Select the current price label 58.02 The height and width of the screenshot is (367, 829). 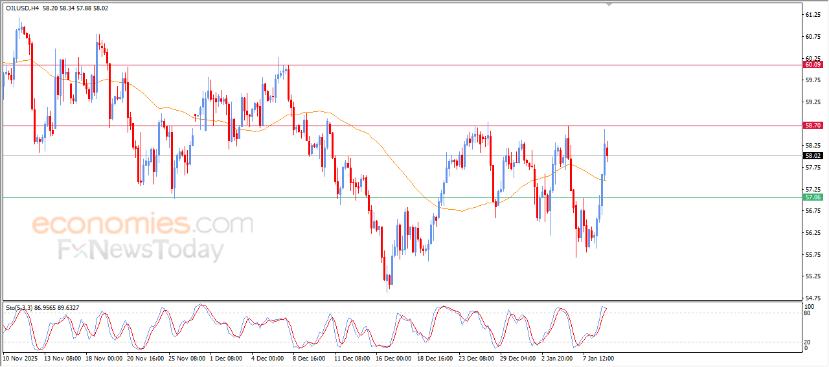pos(813,155)
